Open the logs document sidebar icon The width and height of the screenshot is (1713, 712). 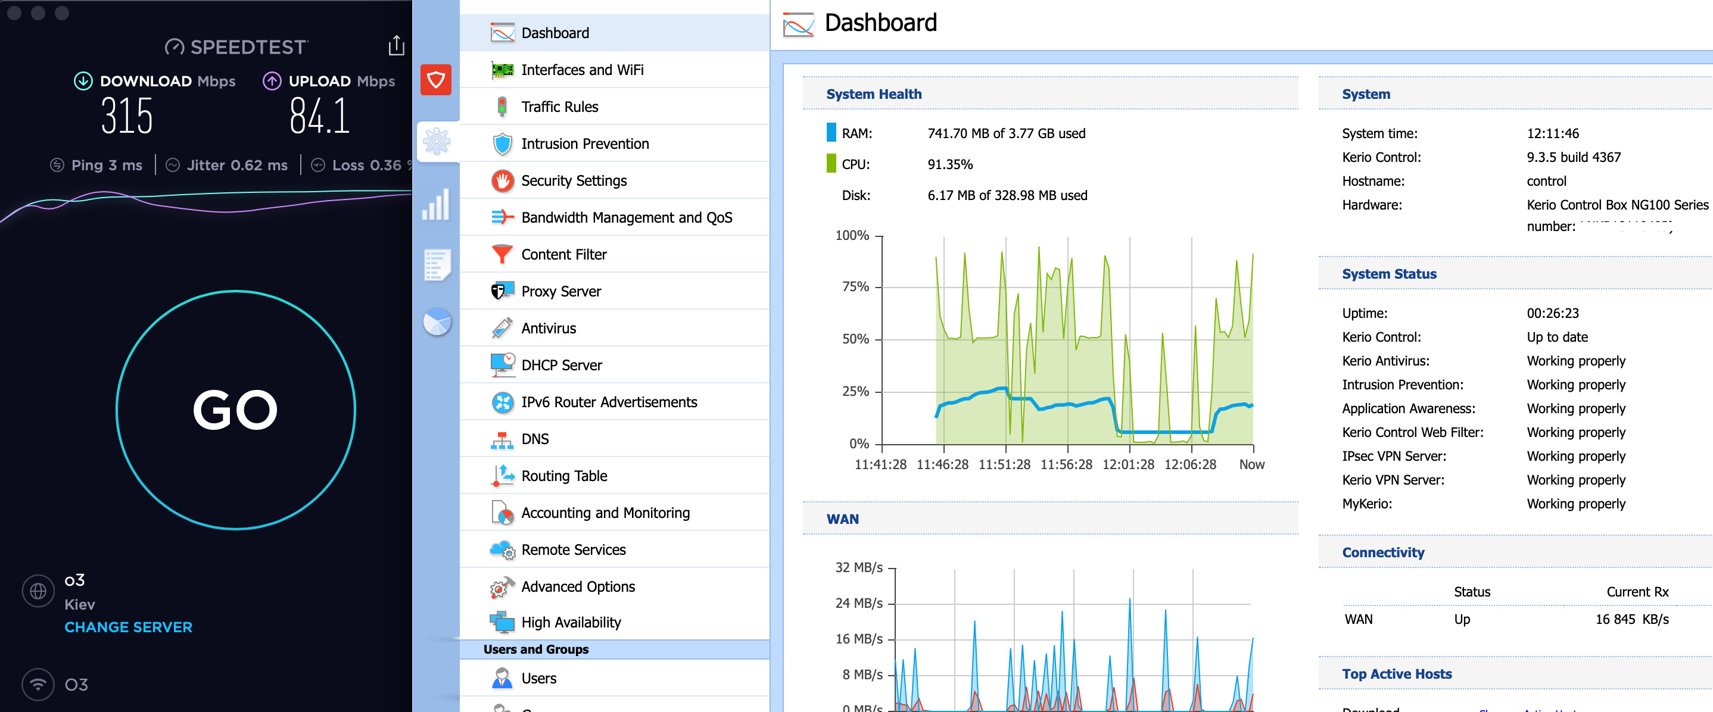pyautogui.click(x=437, y=264)
